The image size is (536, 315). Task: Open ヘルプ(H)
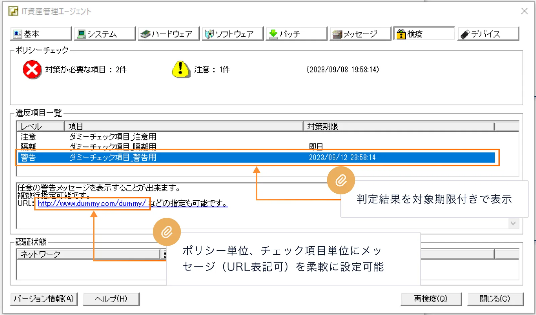[111, 299]
